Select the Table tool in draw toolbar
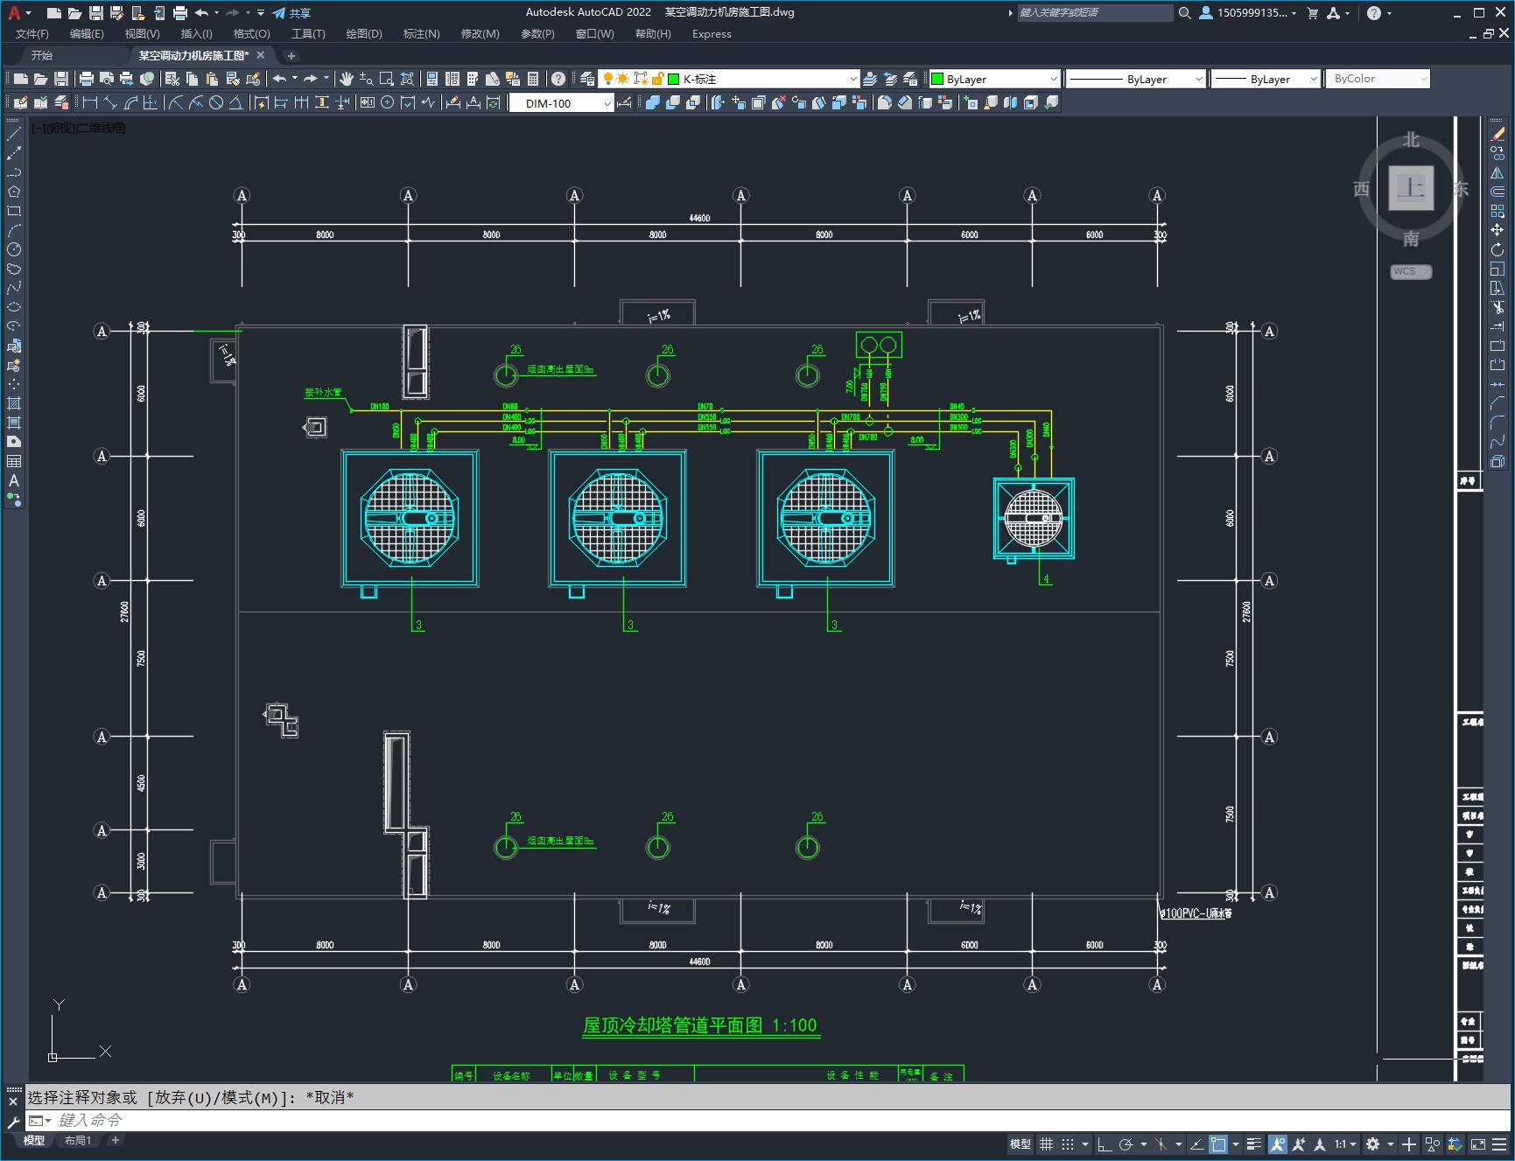The width and height of the screenshot is (1515, 1161). pos(14,461)
